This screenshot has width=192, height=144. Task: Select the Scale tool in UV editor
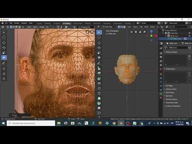tap(4, 52)
